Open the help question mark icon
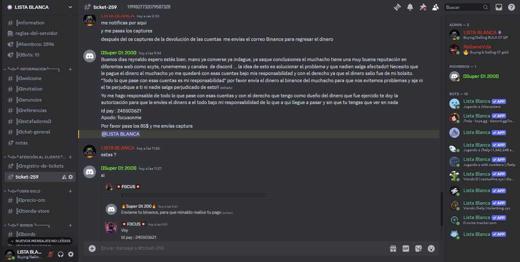The image size is (520, 262). click(x=511, y=7)
